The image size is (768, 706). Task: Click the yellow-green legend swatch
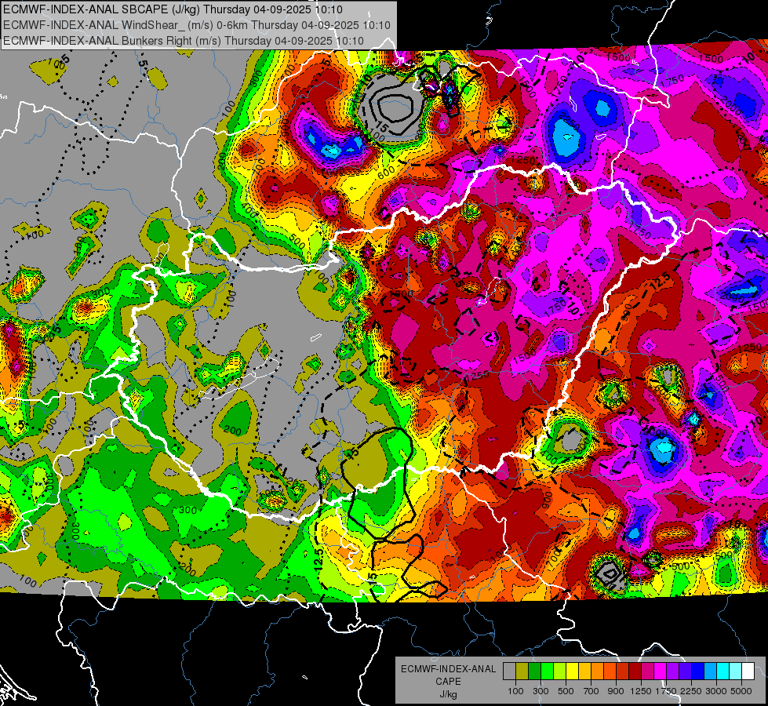[560, 671]
